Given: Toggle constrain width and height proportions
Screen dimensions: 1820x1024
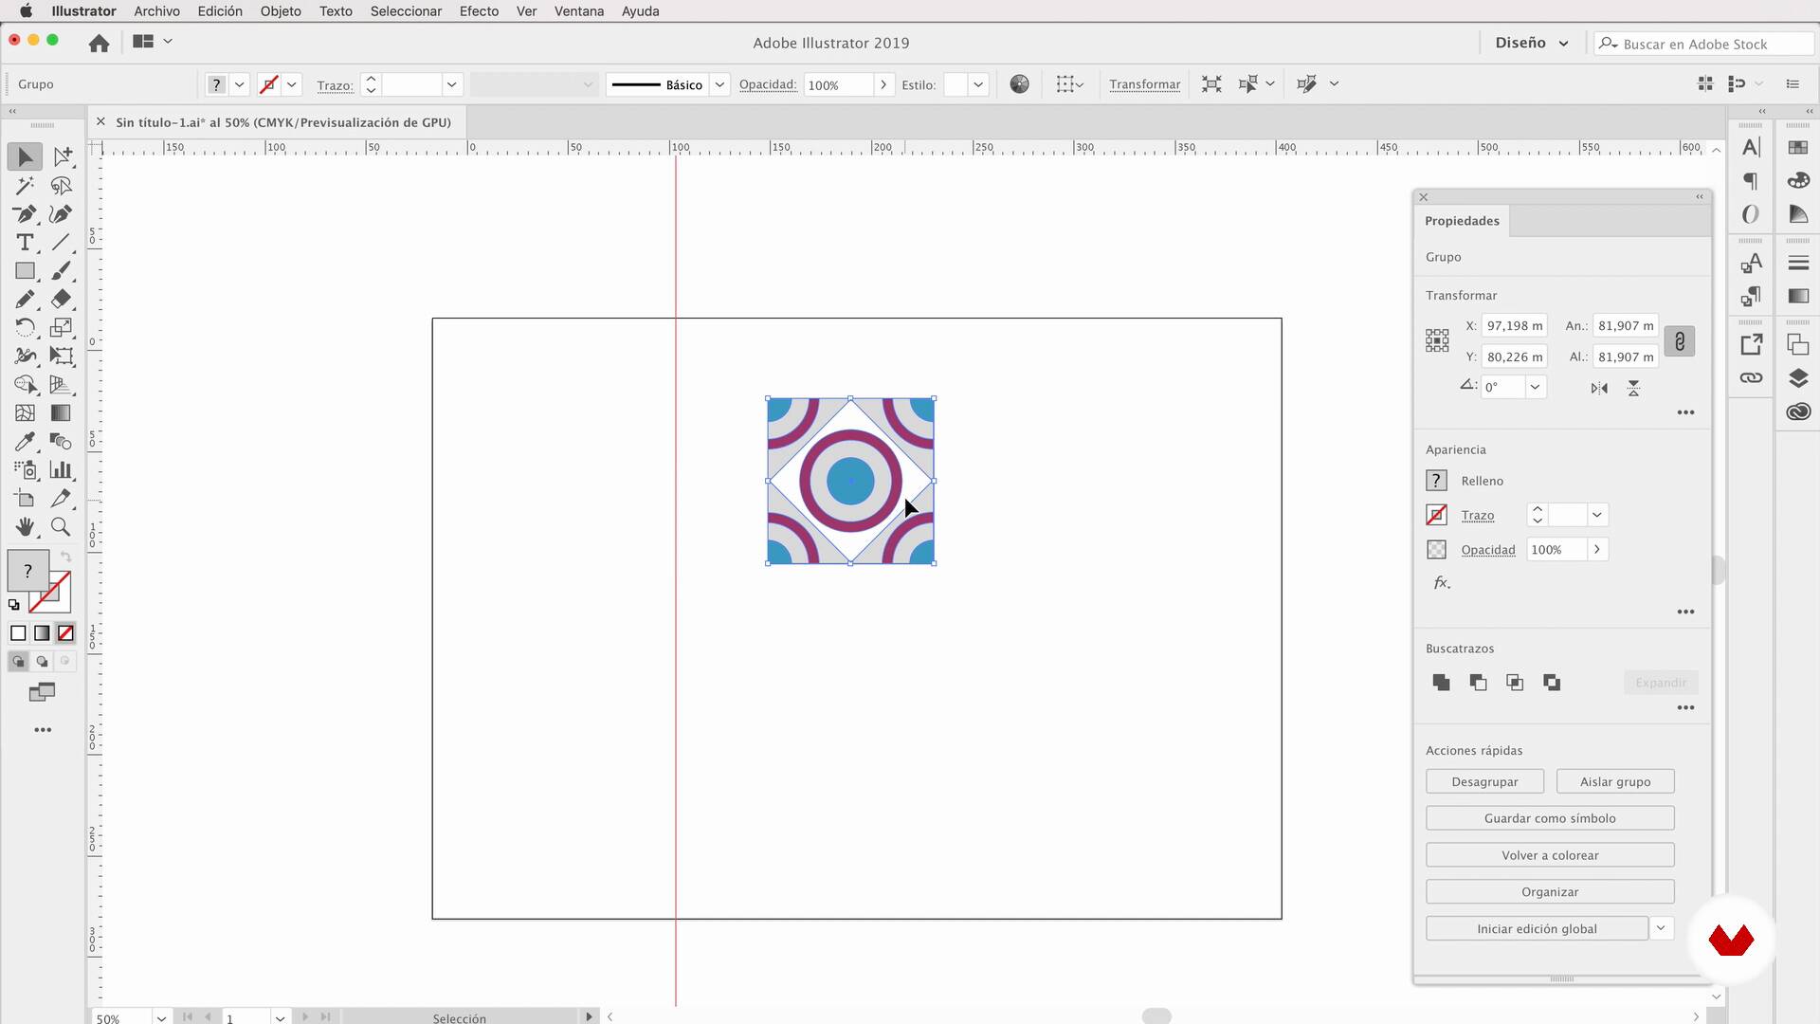Looking at the screenshot, I should [1680, 341].
